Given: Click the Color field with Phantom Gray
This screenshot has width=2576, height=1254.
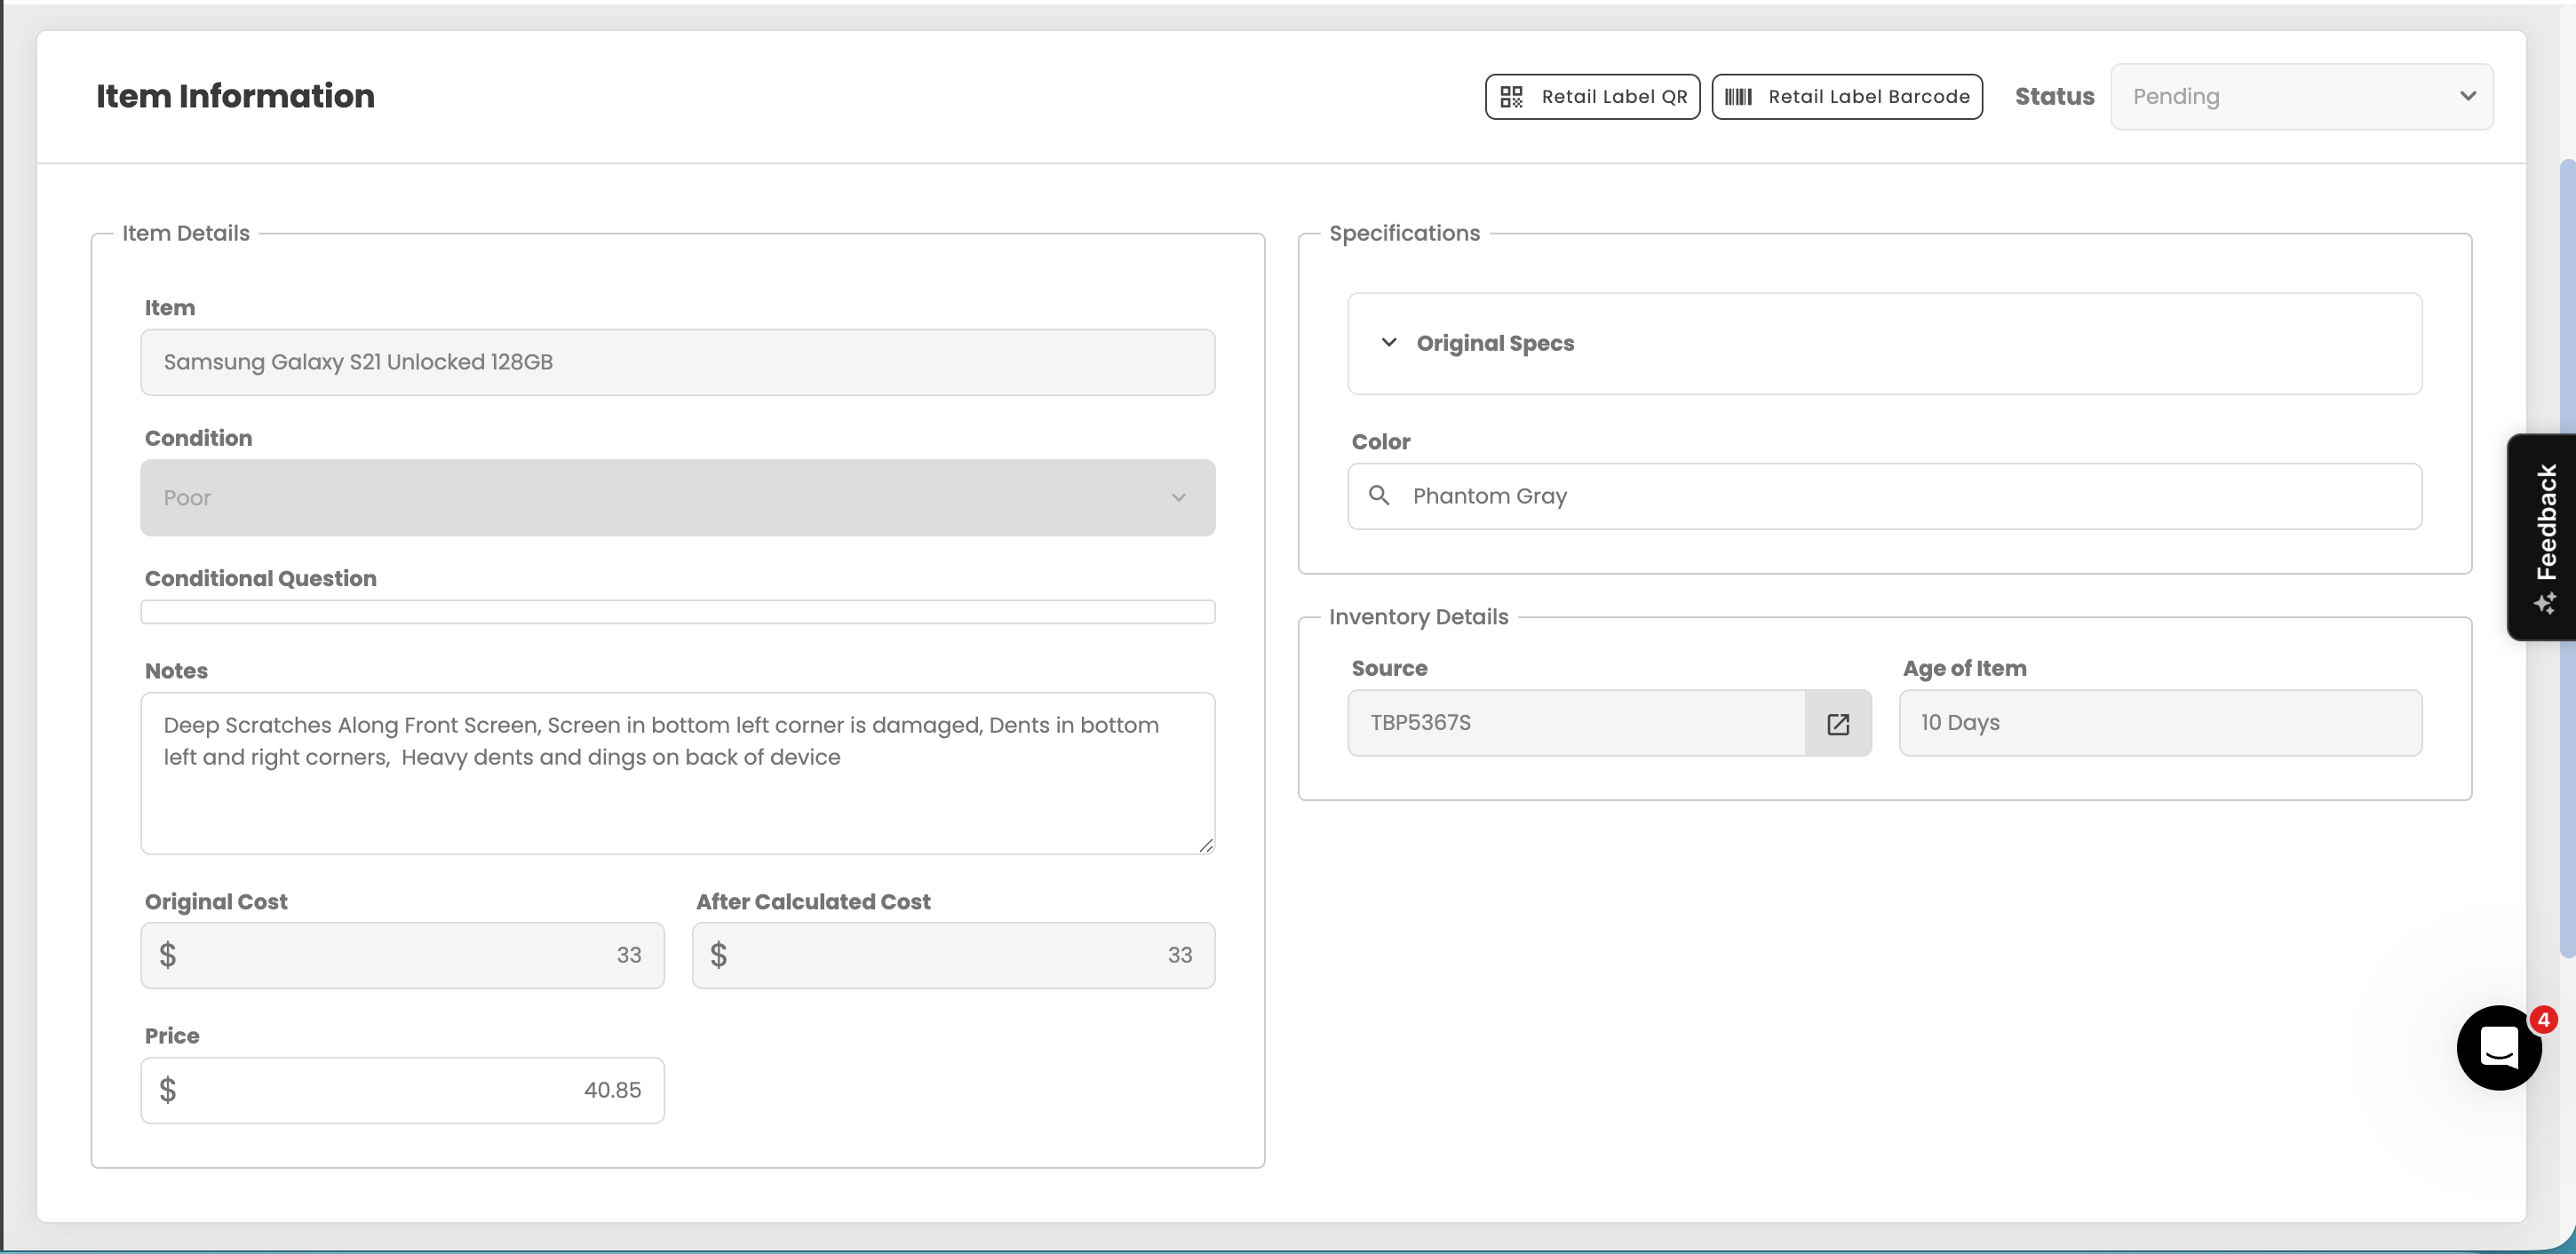Looking at the screenshot, I should (1884, 496).
